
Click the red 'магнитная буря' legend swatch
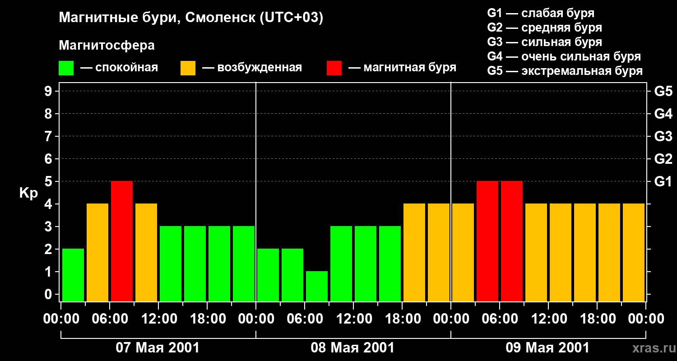[334, 68]
